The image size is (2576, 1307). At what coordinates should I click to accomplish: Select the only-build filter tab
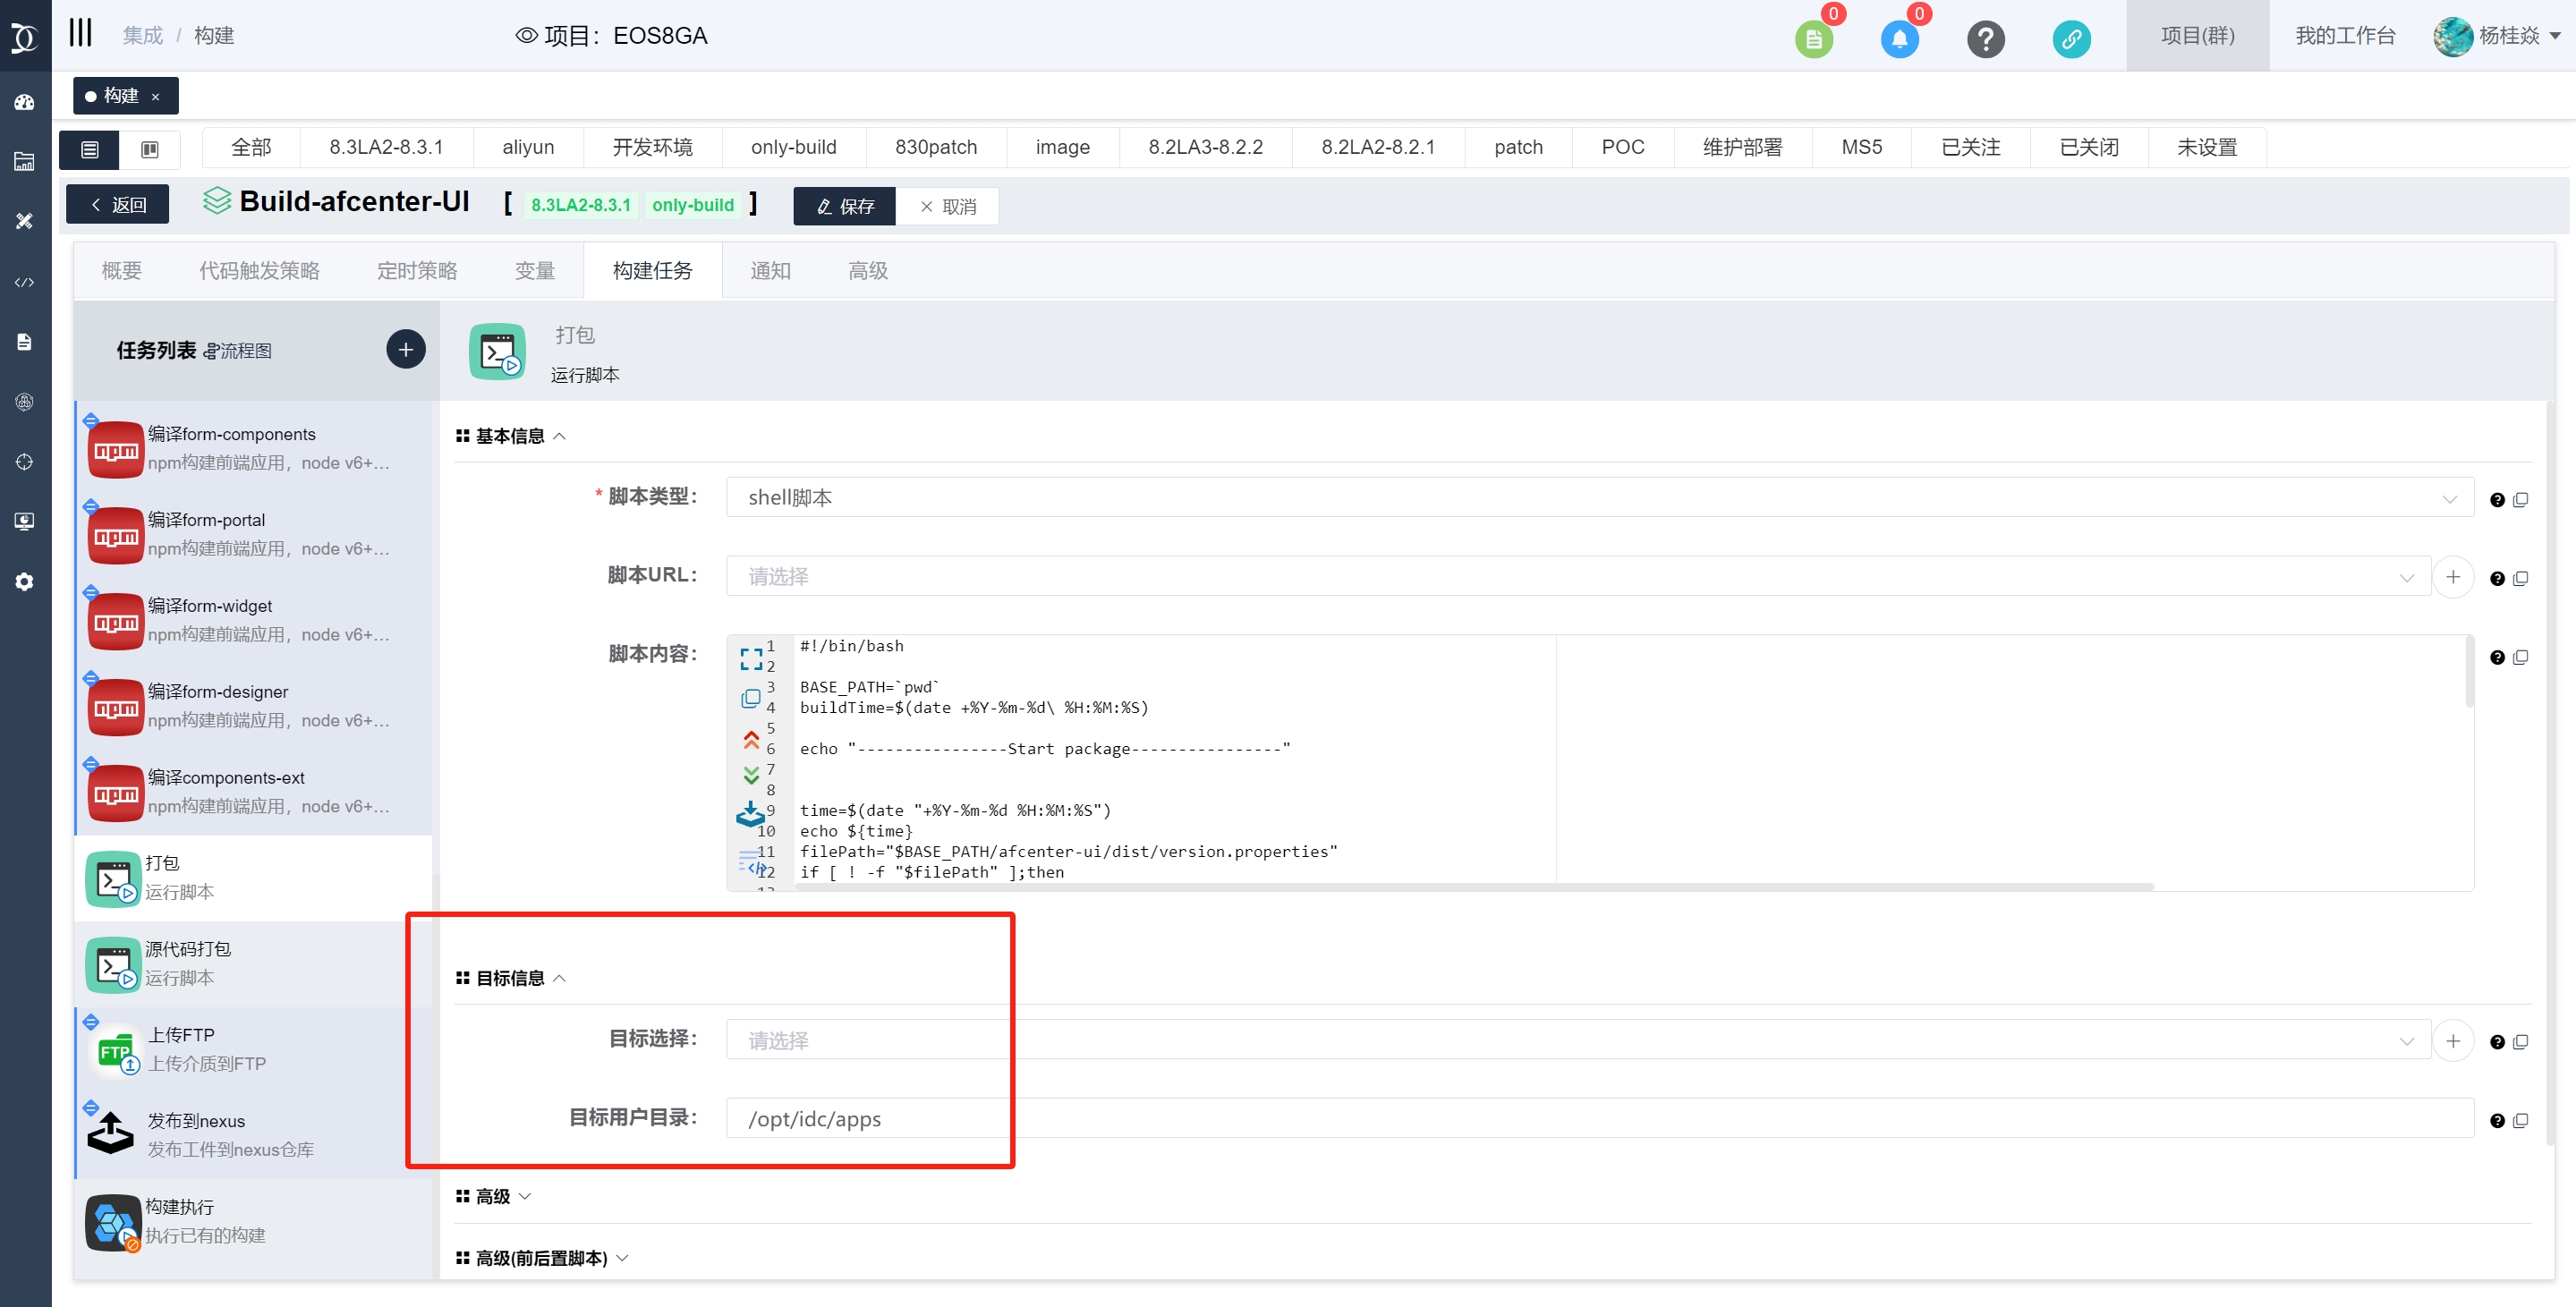[x=793, y=147]
